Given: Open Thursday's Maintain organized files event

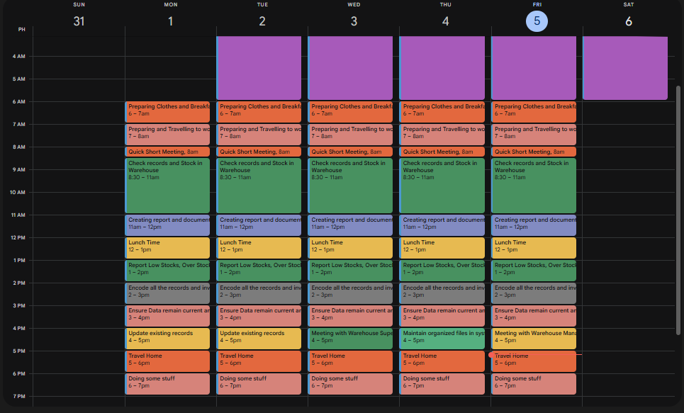Looking at the screenshot, I should click(x=442, y=339).
